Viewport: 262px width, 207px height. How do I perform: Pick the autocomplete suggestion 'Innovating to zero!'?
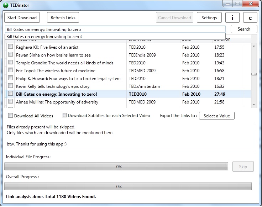115,37
